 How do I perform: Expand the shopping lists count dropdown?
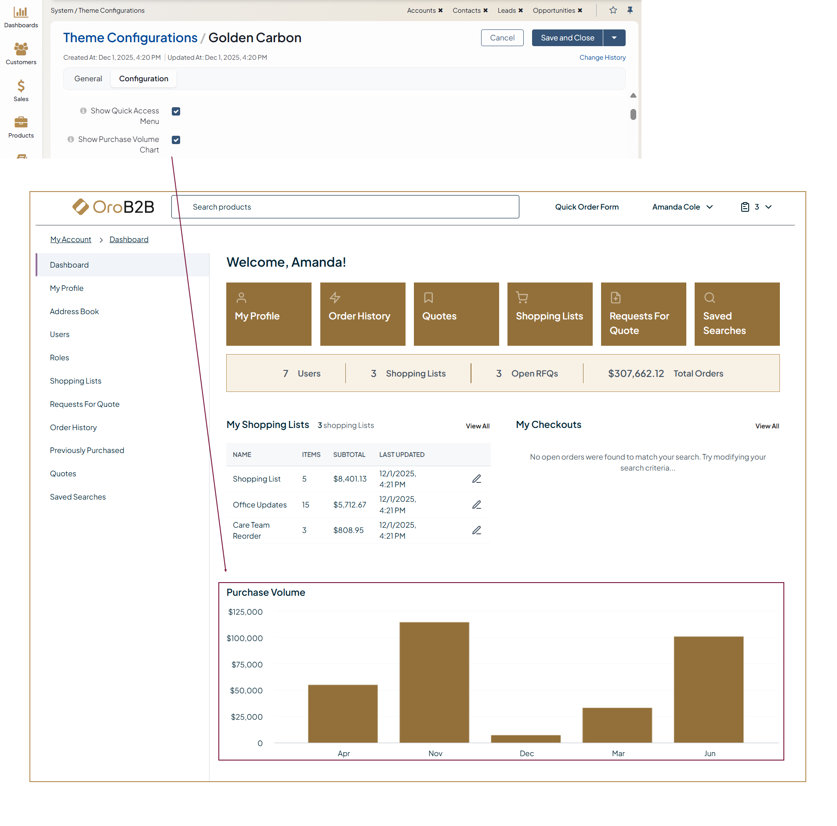[768, 207]
